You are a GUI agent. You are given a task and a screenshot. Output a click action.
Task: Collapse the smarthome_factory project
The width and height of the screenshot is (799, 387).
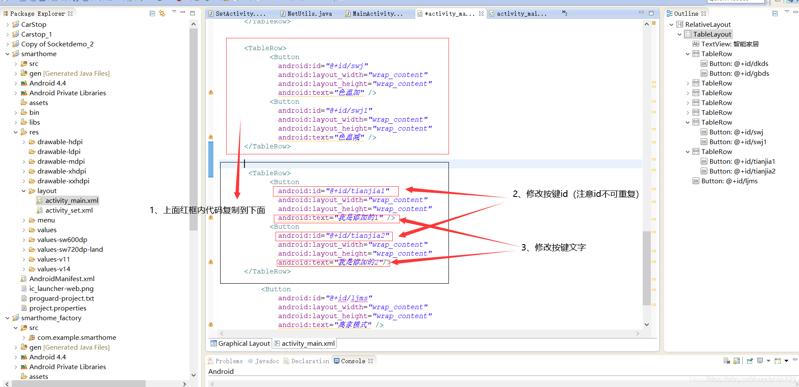click(x=7, y=318)
